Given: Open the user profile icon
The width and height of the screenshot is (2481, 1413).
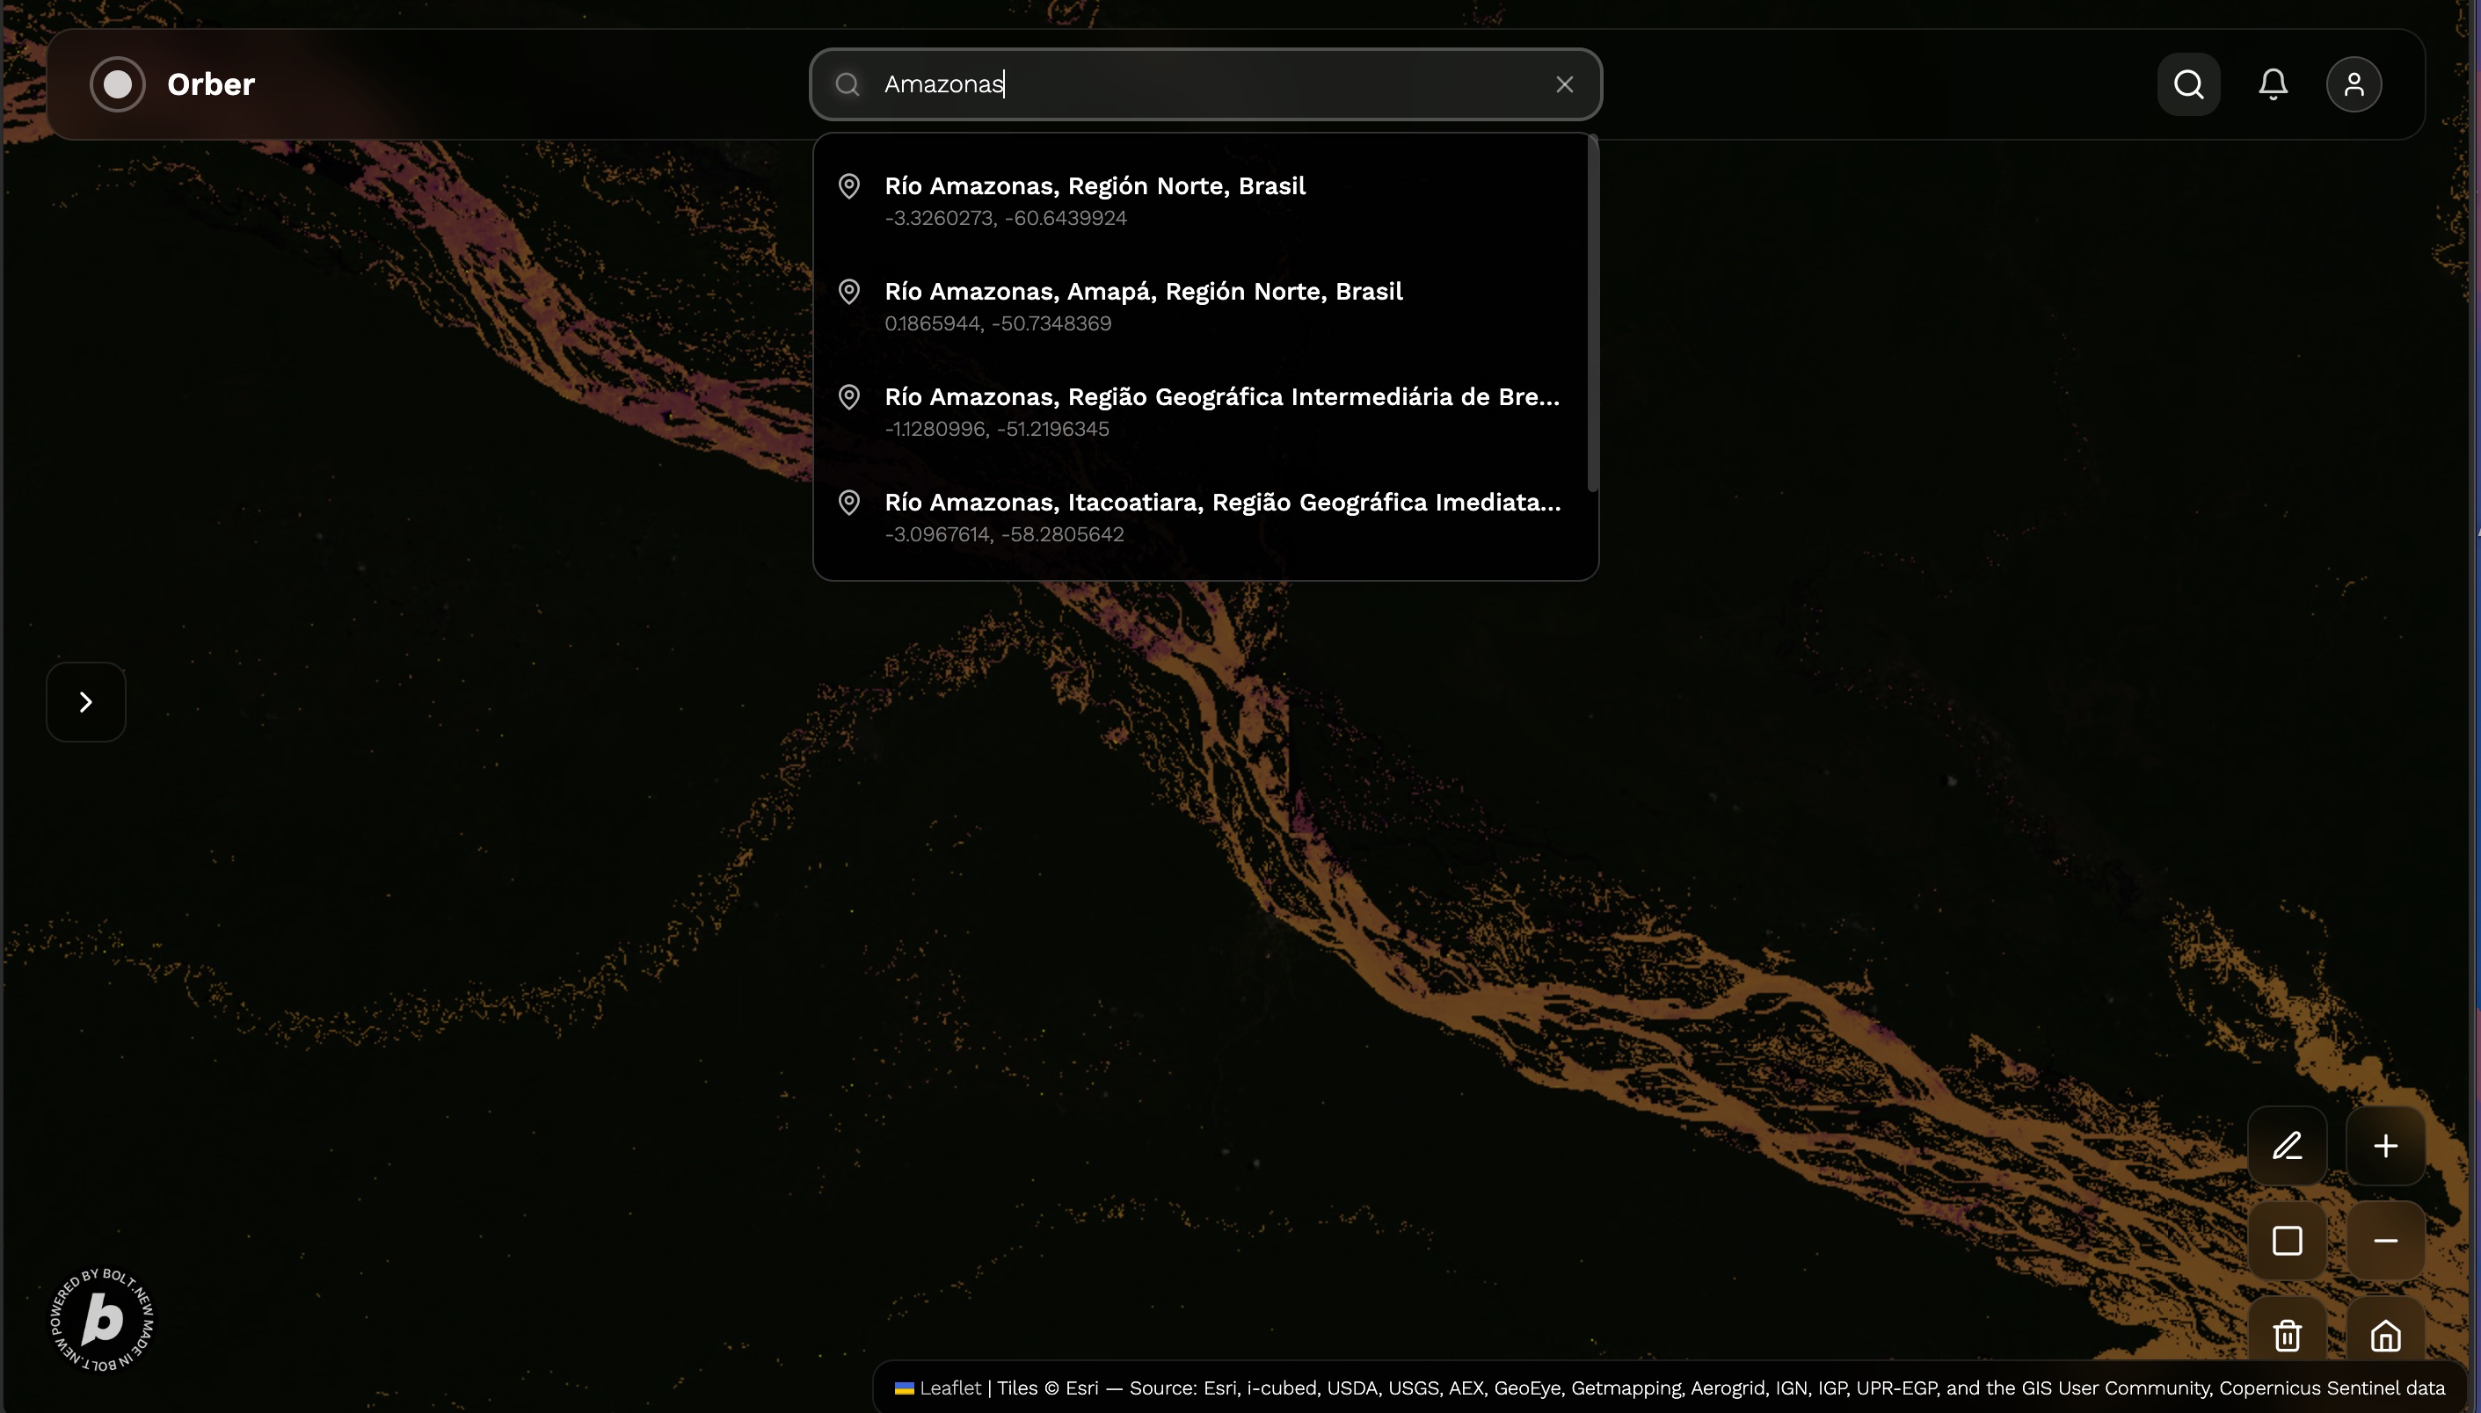Looking at the screenshot, I should click(2353, 84).
